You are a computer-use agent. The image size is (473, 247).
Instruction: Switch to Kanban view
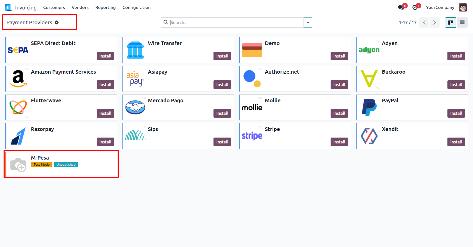pos(451,23)
